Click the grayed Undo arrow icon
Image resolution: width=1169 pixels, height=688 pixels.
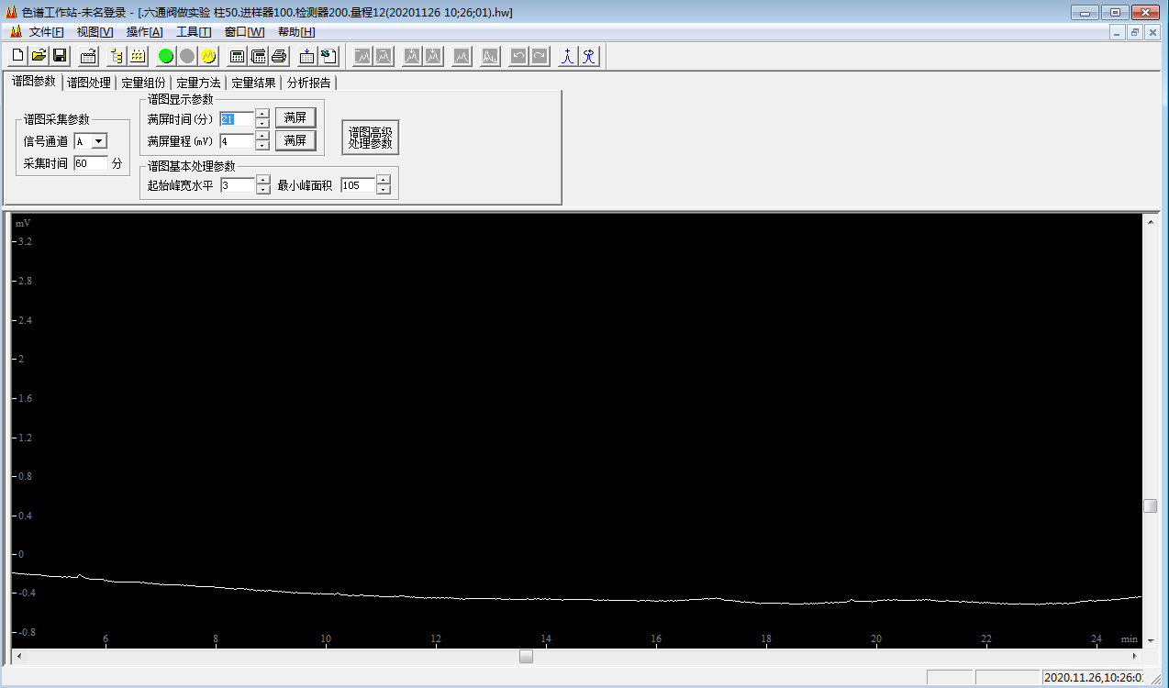tap(519, 56)
